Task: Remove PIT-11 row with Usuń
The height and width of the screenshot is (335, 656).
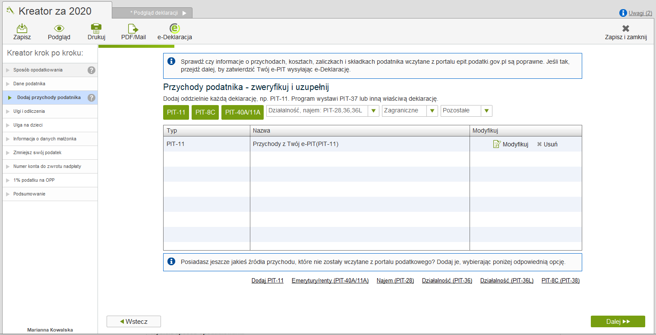Action: pyautogui.click(x=547, y=144)
